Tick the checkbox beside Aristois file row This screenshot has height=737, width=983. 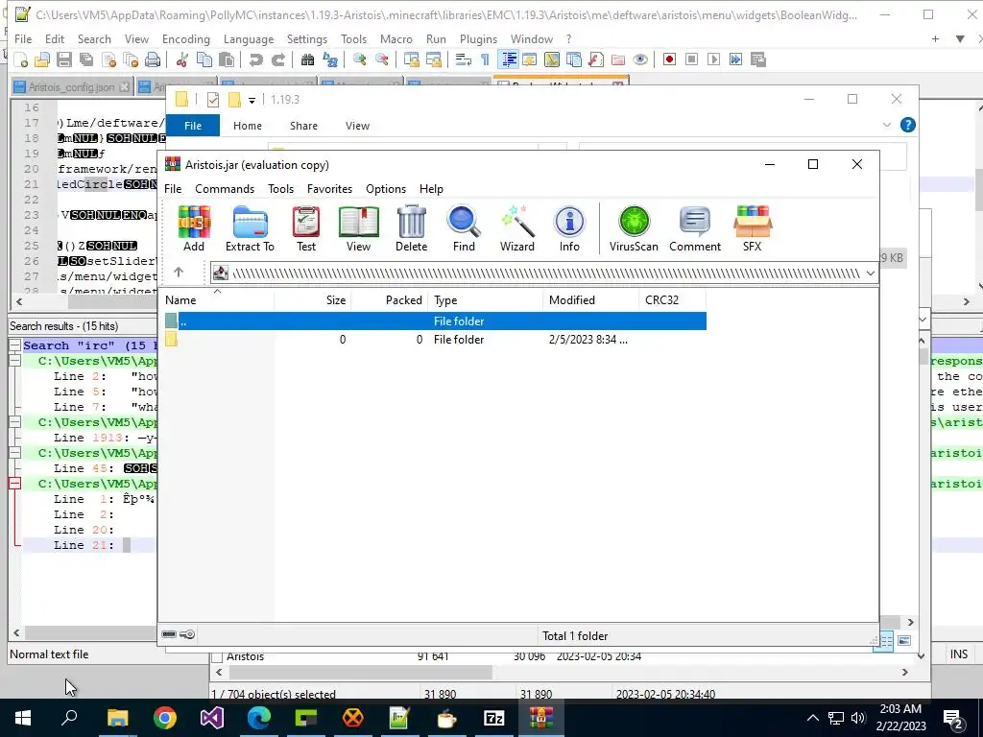[x=217, y=656]
